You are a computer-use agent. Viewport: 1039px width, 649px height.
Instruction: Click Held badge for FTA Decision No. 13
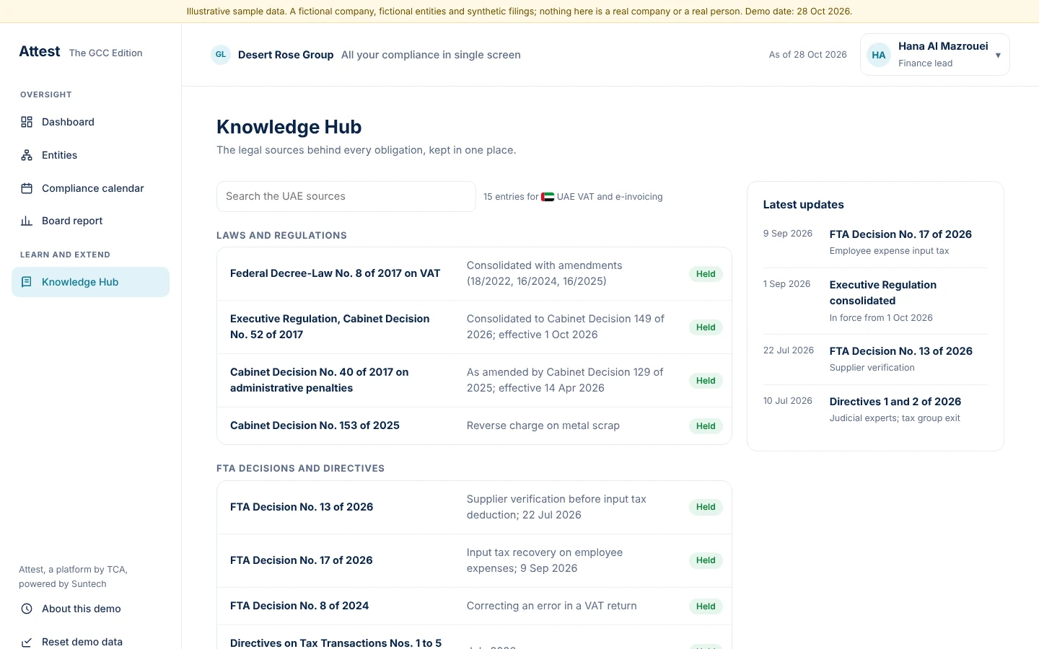pyautogui.click(x=706, y=507)
